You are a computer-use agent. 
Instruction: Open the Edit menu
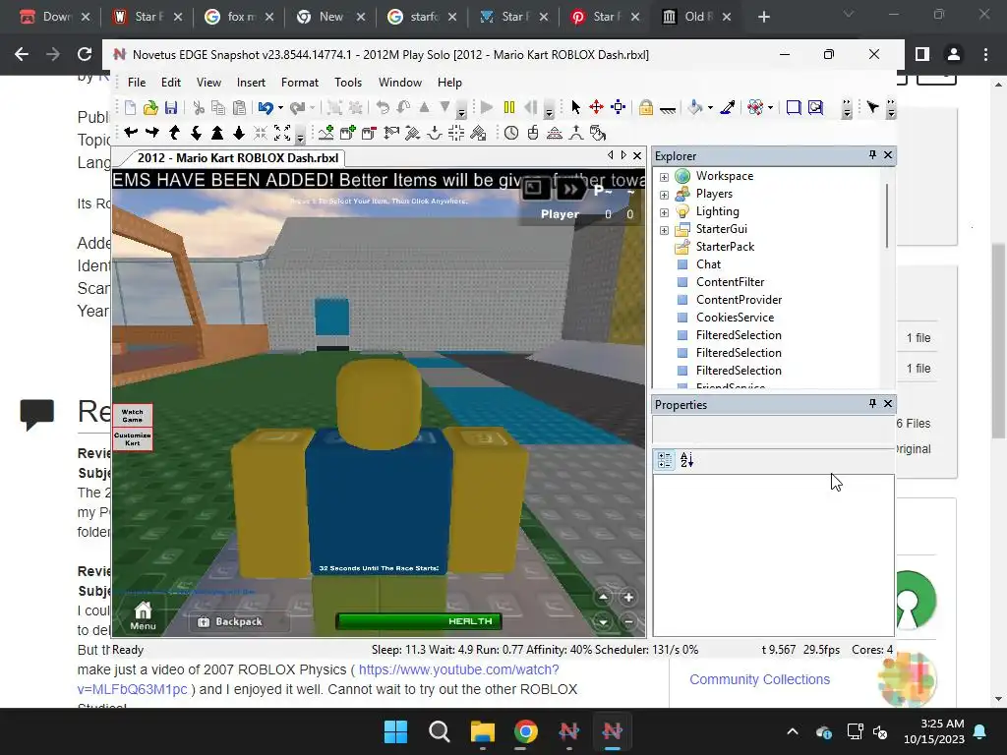click(171, 83)
